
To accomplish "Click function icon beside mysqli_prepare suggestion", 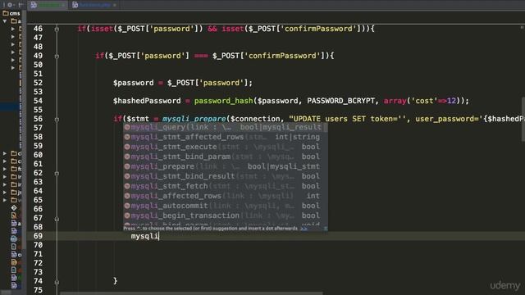I will click(127, 166).
